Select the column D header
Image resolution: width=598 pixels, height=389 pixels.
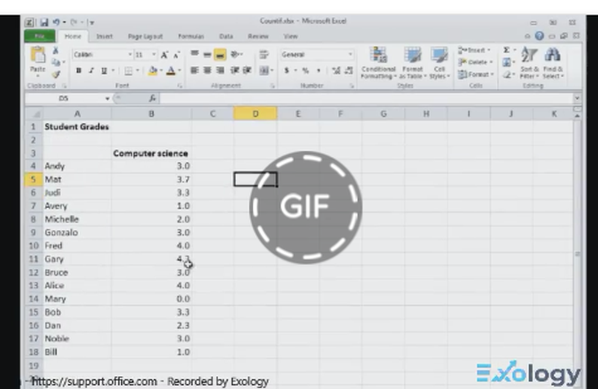(255, 114)
